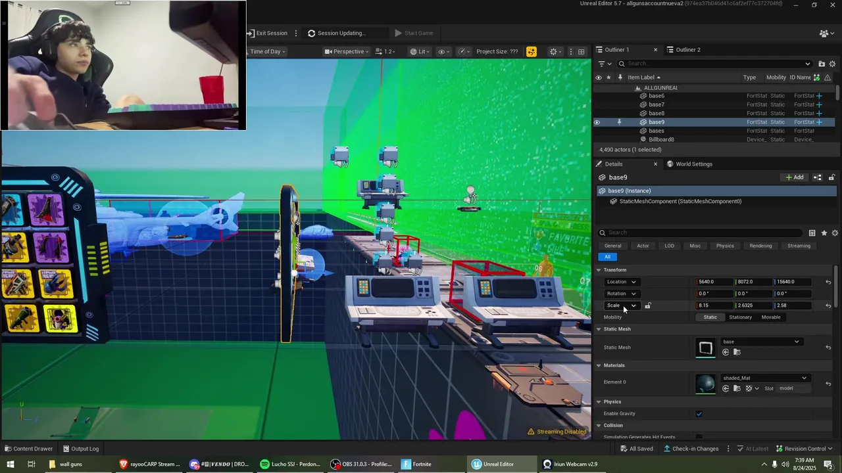
Task: Click the shaded_Mat material sphere thumbnail
Action: click(x=706, y=384)
